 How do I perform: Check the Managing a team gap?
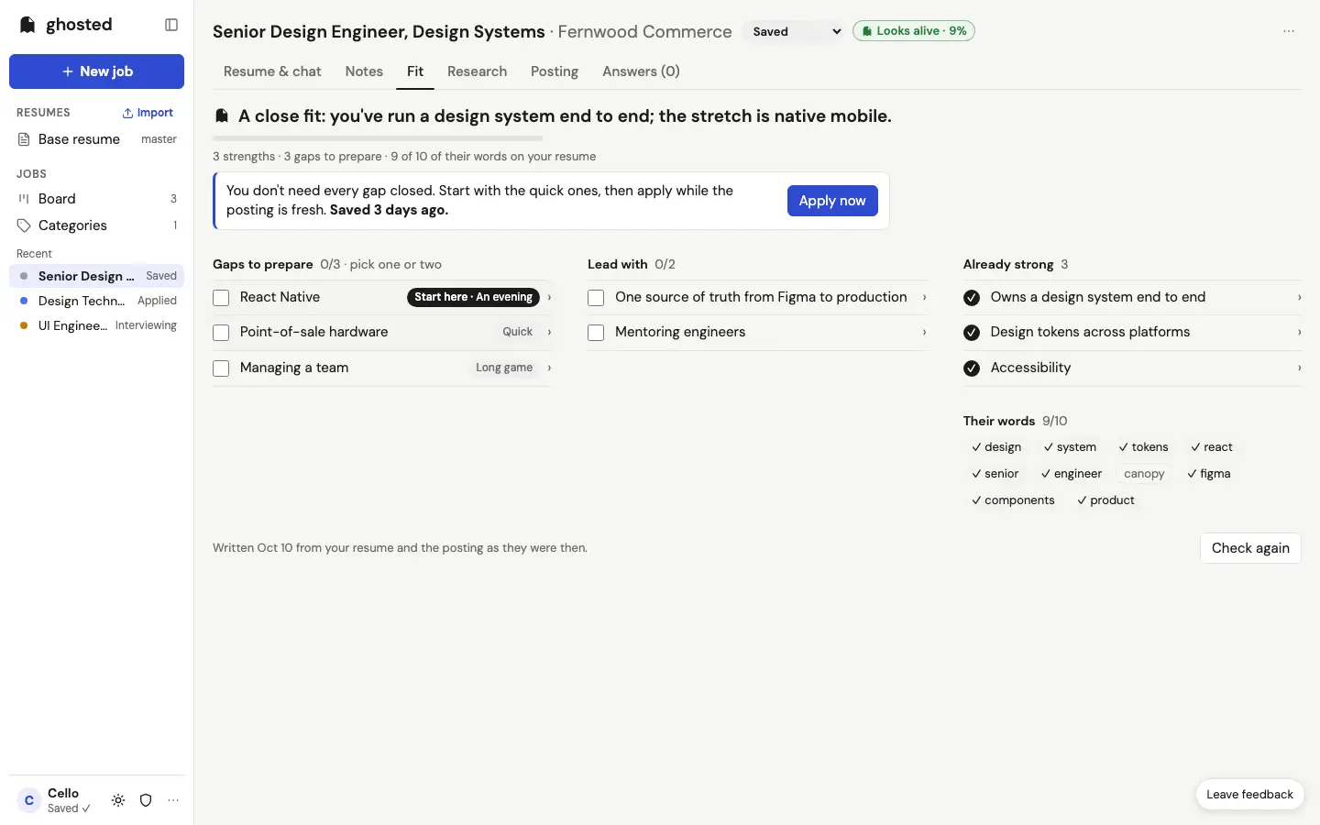pyautogui.click(x=221, y=368)
